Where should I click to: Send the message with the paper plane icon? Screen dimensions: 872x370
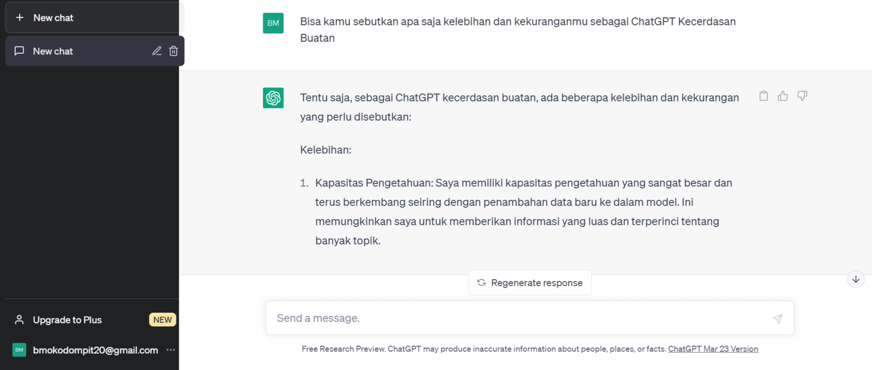pyautogui.click(x=777, y=319)
